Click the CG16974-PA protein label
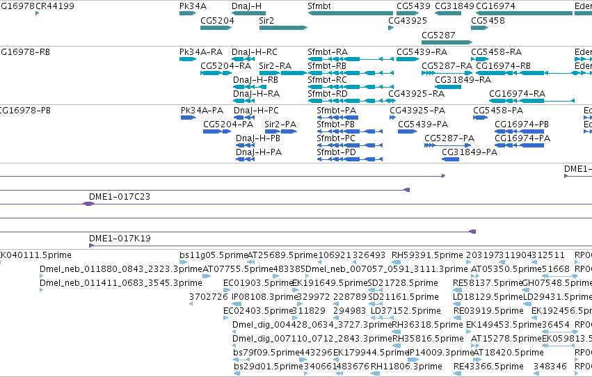Image resolution: width=592 pixels, height=377 pixels. 522,138
